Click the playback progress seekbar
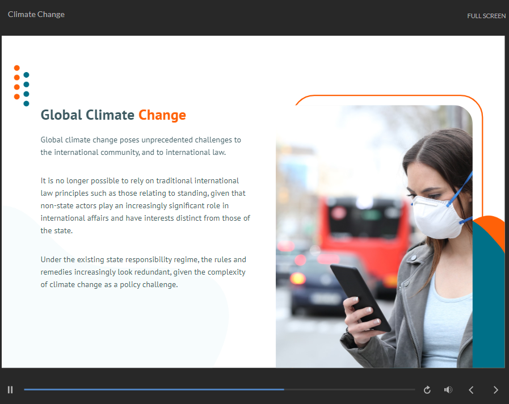Screen dimensions: 509x404 [x=220, y=389]
